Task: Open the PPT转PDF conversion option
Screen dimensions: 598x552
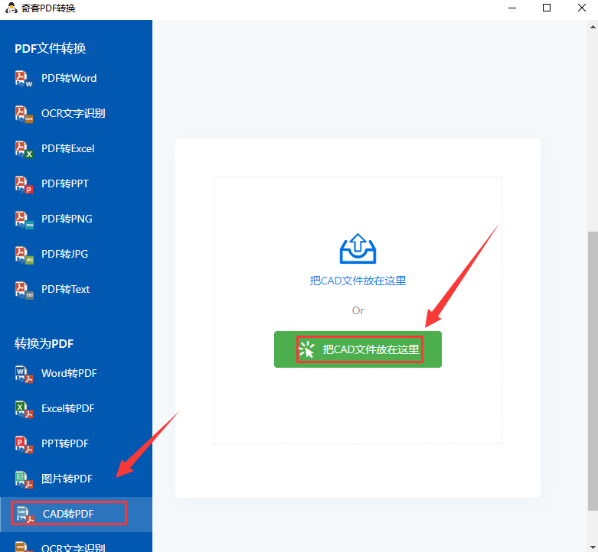Action: coord(65,443)
